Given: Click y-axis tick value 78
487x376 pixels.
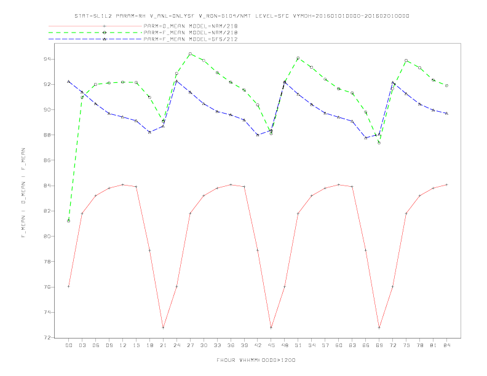Looking at the screenshot, I should [x=47, y=262].
